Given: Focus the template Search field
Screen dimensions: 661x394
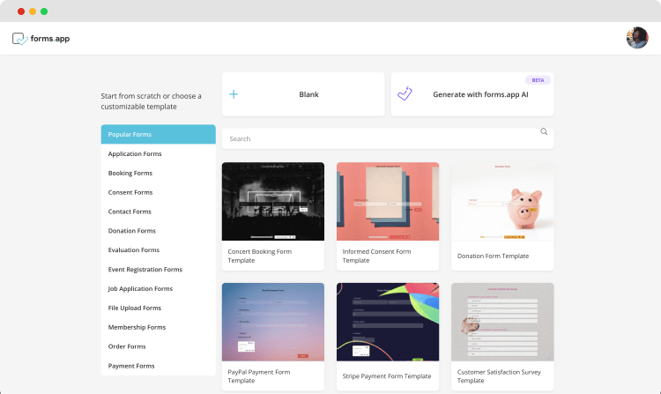Looking at the screenshot, I should [x=379, y=138].
